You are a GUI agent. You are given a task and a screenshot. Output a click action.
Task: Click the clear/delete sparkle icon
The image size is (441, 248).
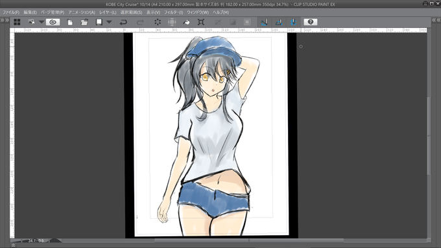[158, 22]
